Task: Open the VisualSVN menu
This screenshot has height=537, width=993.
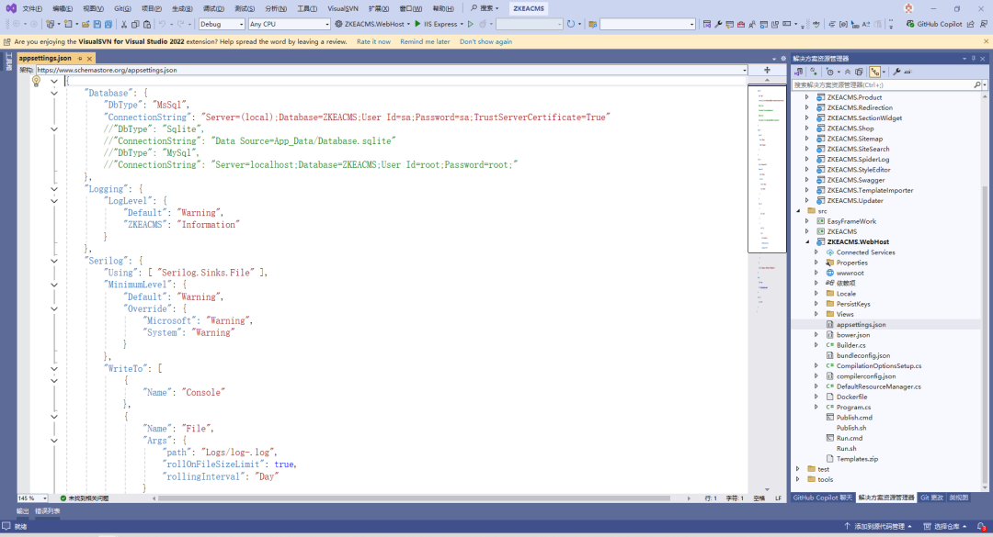Action: pyautogui.click(x=343, y=9)
